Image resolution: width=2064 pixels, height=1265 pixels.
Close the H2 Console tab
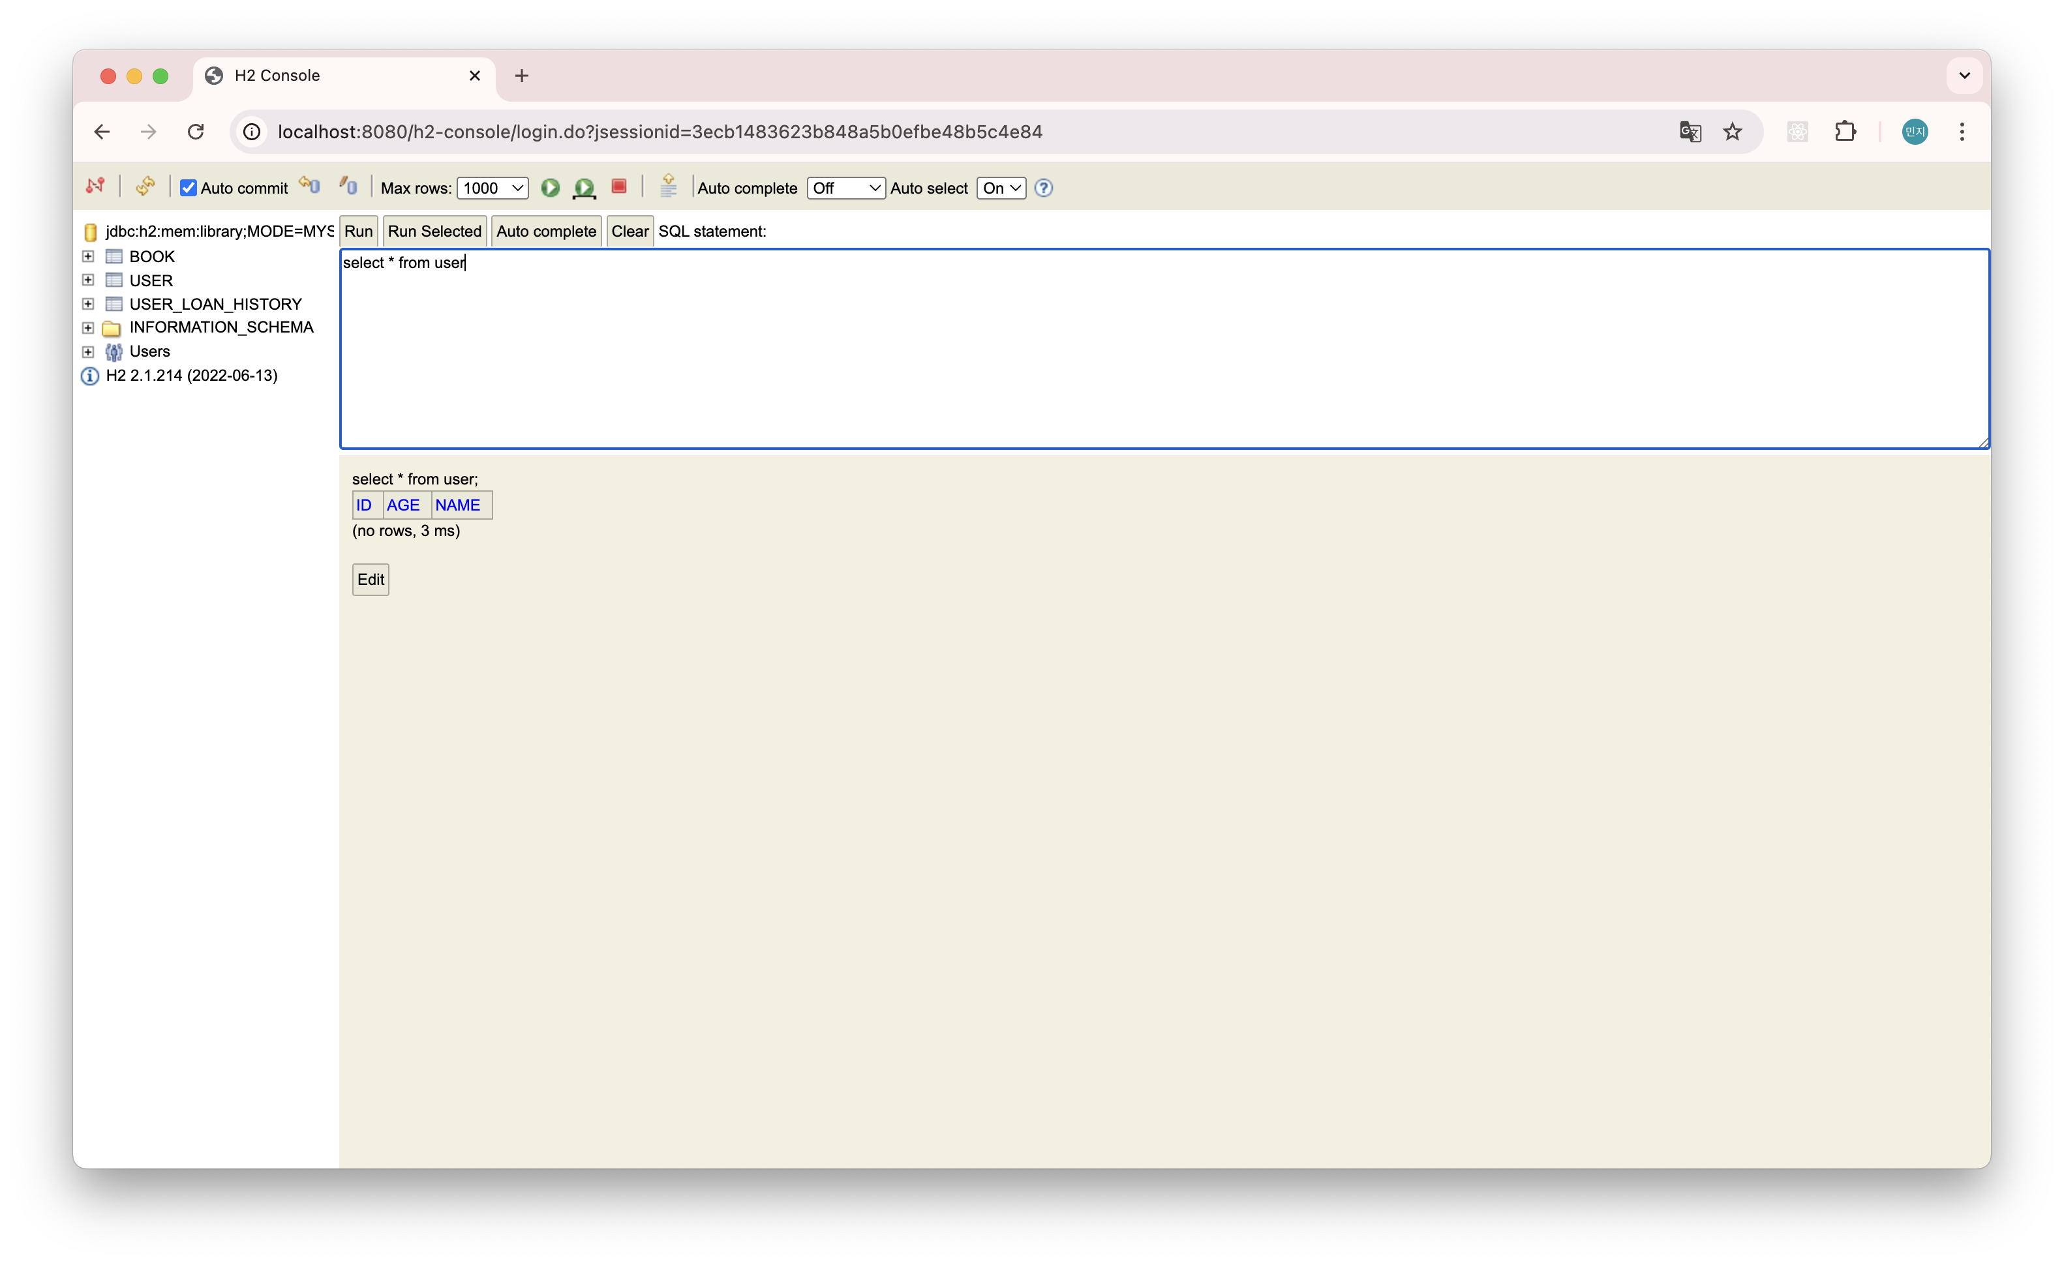475,76
